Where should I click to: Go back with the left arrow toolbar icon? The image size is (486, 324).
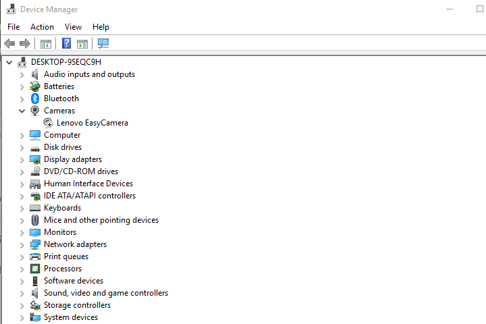point(9,43)
